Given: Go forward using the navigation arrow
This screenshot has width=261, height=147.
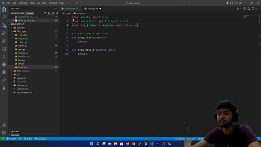Looking at the screenshot, I should [81, 3].
